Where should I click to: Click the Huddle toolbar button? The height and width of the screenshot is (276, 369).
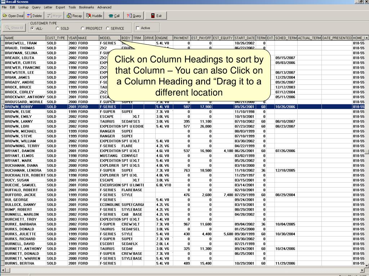94,16
